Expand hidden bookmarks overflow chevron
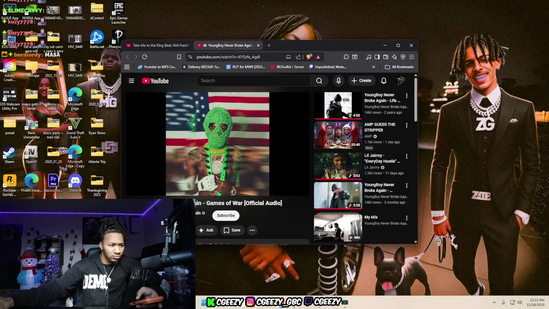 [x=374, y=67]
